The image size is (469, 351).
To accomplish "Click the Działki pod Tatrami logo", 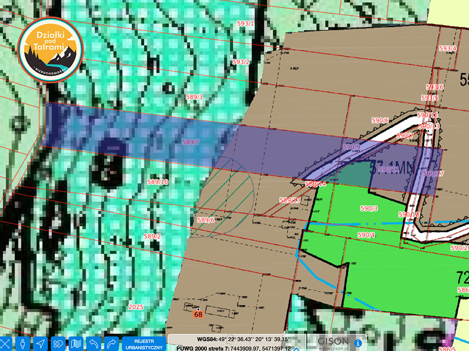I will click(x=50, y=49).
